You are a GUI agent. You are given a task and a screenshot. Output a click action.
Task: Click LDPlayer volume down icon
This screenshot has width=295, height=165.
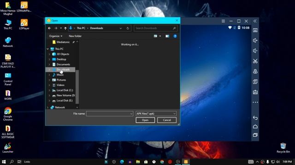coord(255,51)
